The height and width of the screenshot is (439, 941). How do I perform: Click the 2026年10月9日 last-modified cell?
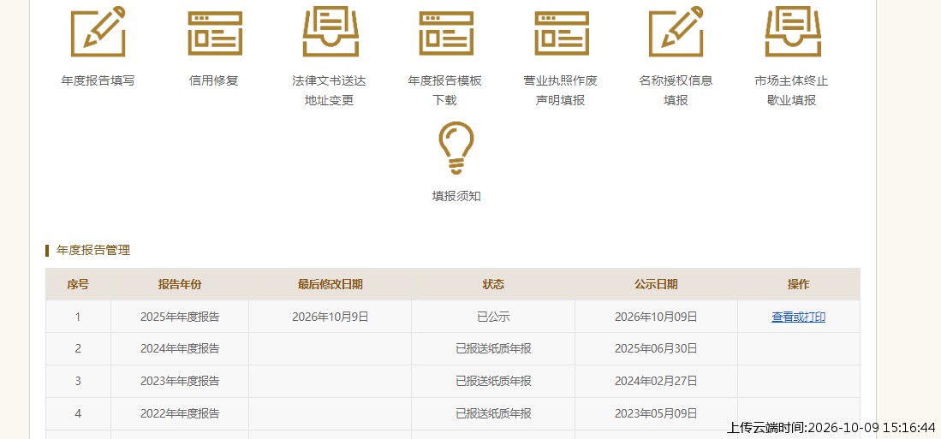pyautogui.click(x=330, y=317)
